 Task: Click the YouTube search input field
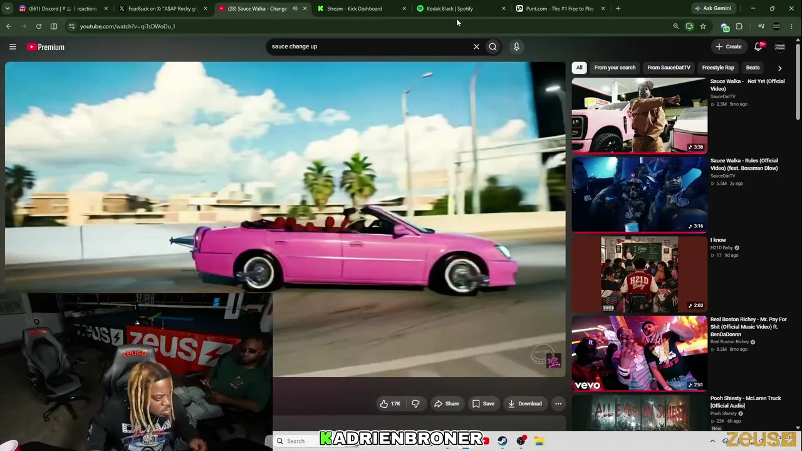pos(370,46)
